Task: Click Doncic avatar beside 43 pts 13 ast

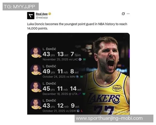Action: click(x=36, y=52)
